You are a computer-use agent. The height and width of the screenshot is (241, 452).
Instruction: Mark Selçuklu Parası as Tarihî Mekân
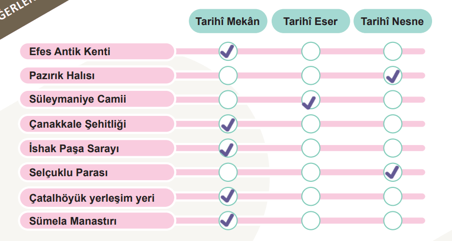(228, 172)
